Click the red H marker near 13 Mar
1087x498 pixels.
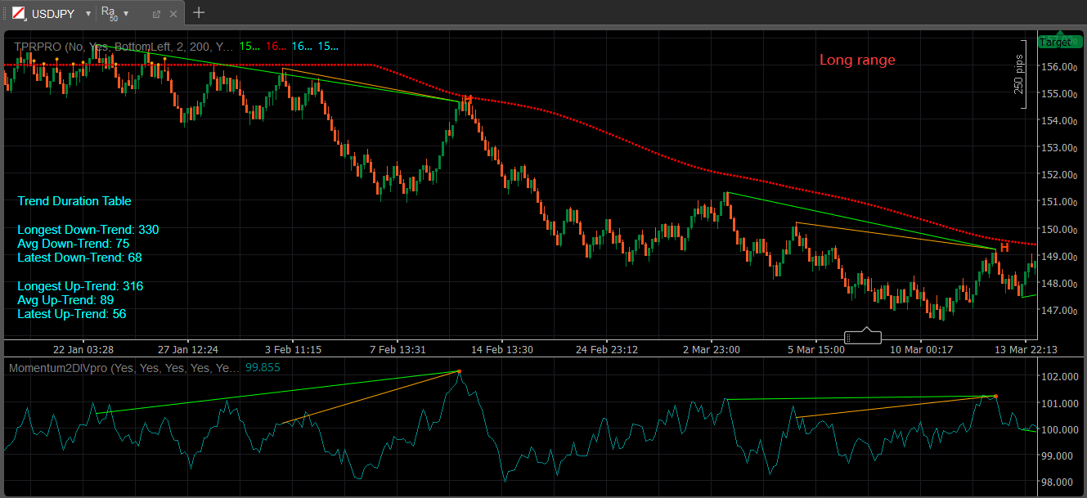[1004, 248]
